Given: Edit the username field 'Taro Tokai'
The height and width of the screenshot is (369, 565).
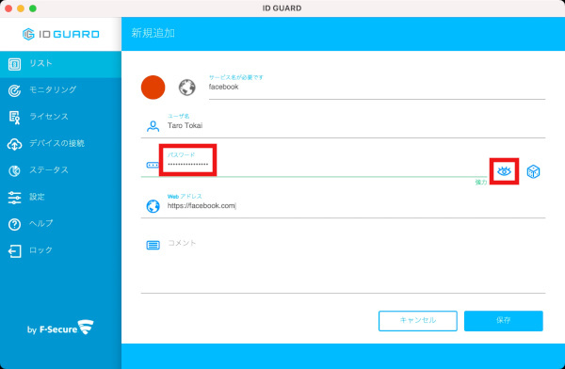Looking at the screenshot, I should coord(356,126).
